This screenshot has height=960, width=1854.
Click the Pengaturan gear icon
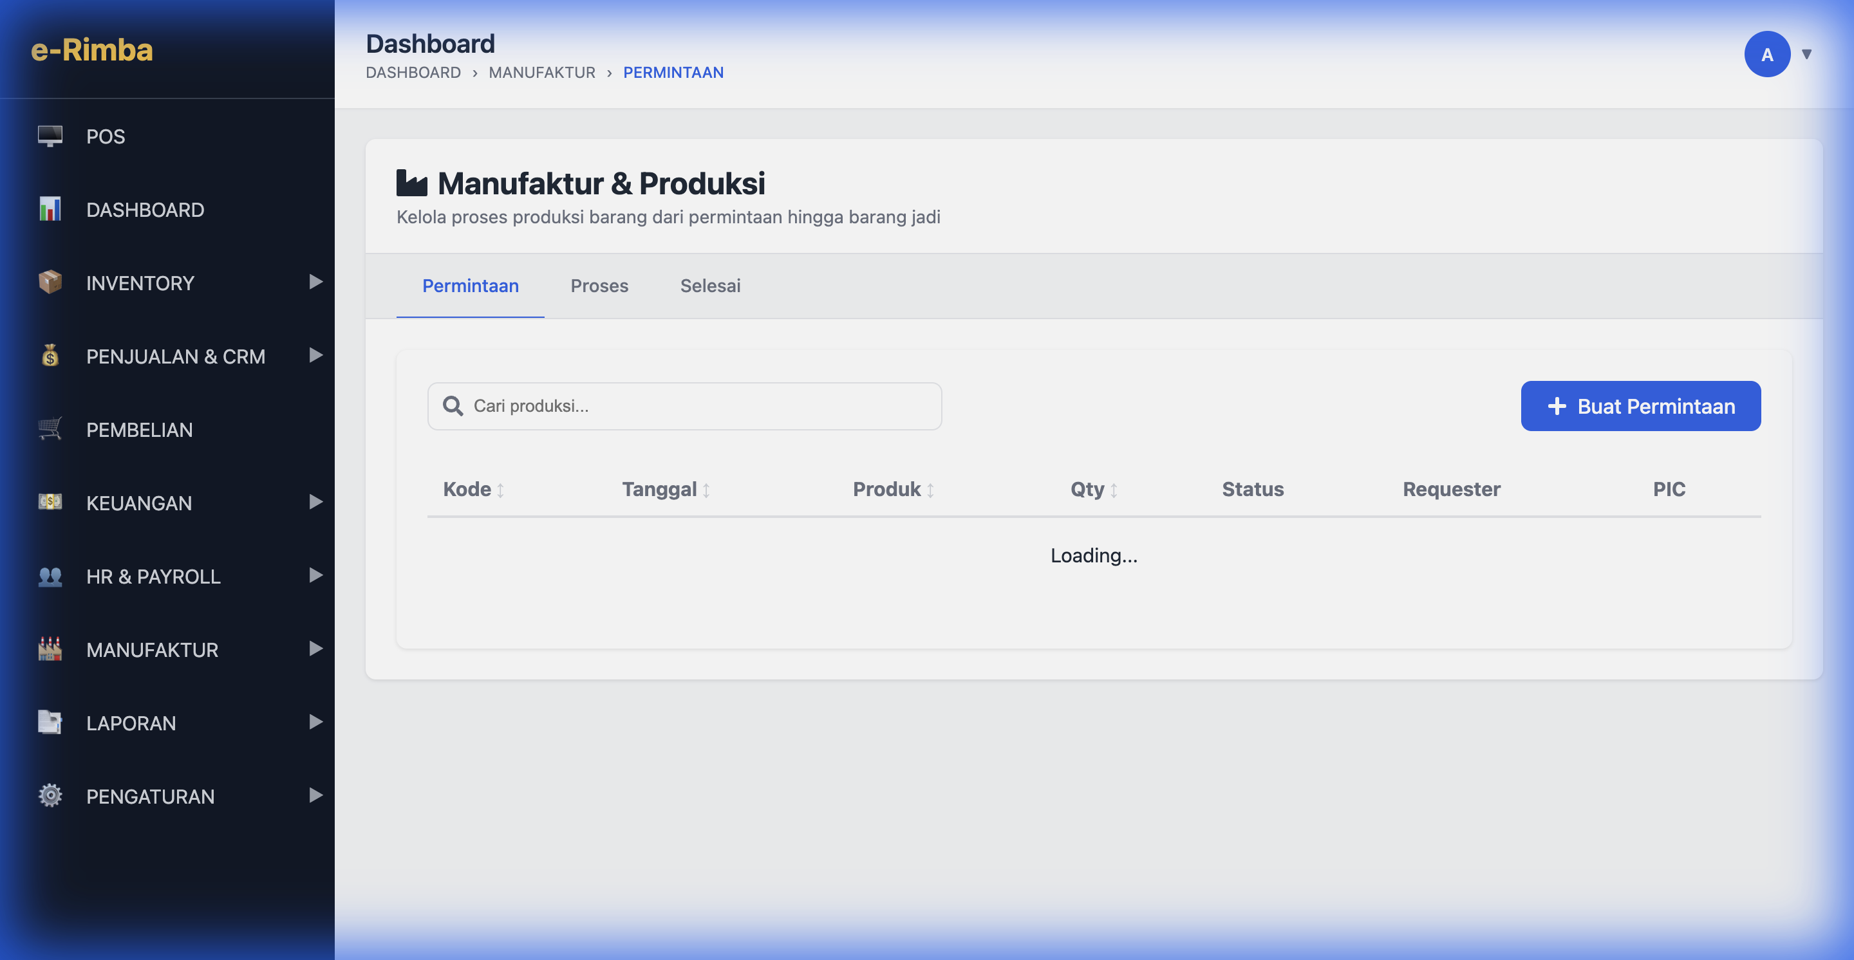tap(50, 796)
